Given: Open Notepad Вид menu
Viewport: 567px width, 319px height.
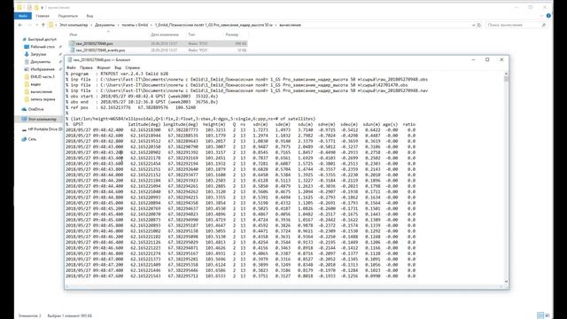Looking at the screenshot, I should 118,67.
